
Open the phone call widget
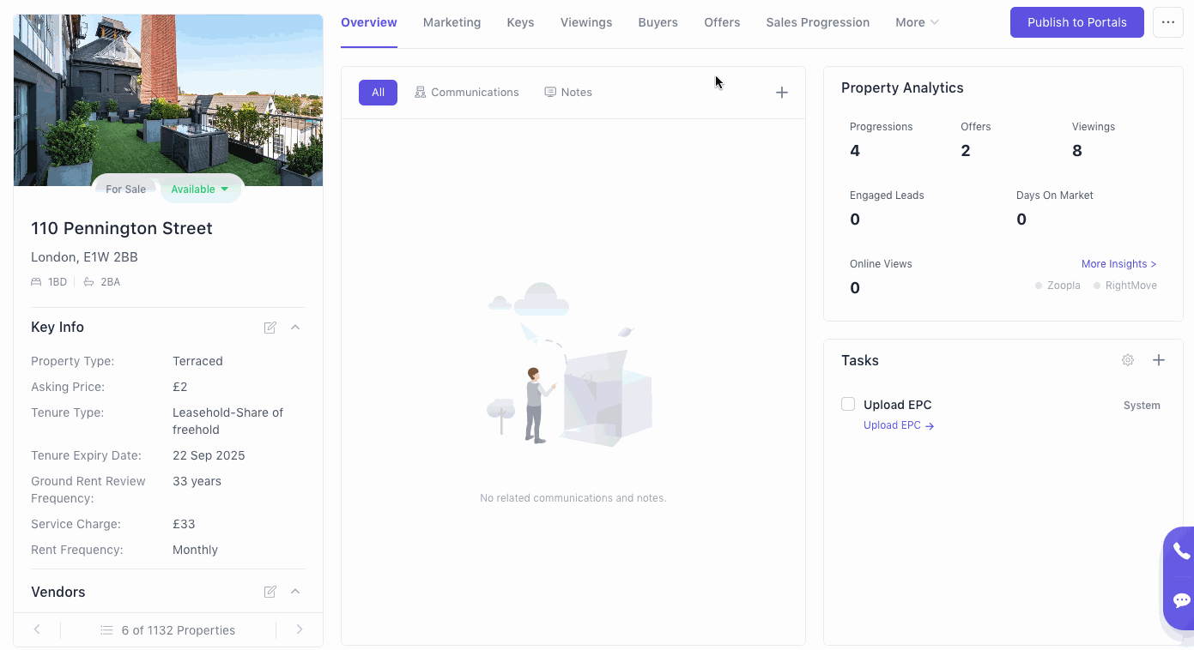pyautogui.click(x=1182, y=551)
